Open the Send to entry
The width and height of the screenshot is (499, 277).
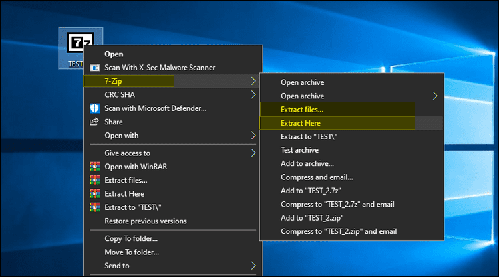coord(173,266)
